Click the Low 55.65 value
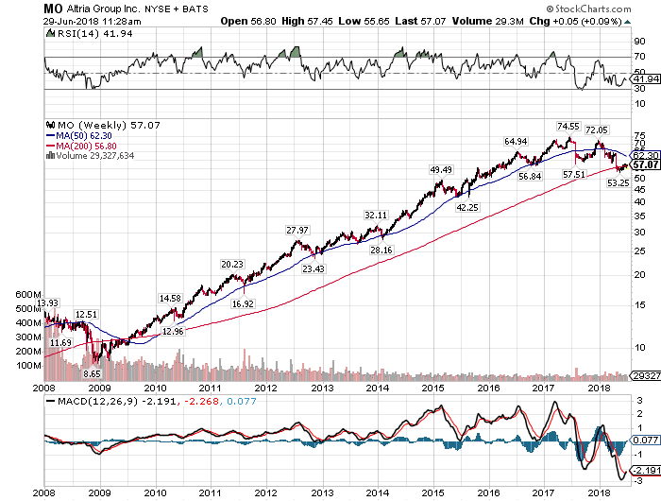The width and height of the screenshot is (661, 501). (364, 21)
